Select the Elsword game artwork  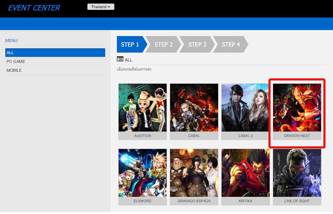(x=142, y=173)
